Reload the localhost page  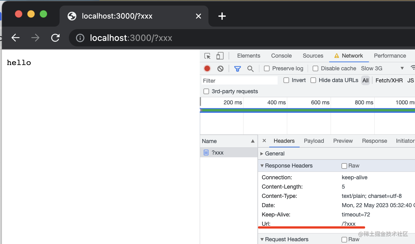tap(56, 38)
